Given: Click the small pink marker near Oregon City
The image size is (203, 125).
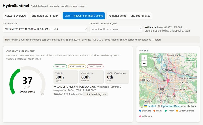Looking at the screenshot, I should point(174,93).
